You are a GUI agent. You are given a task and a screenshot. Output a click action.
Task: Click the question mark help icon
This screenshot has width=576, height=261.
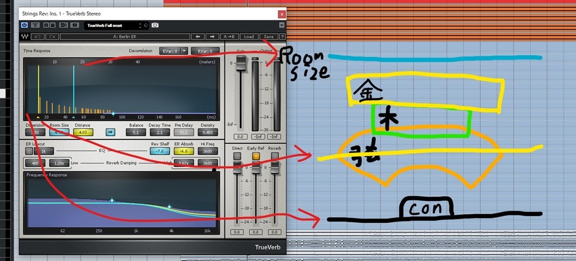pos(281,37)
